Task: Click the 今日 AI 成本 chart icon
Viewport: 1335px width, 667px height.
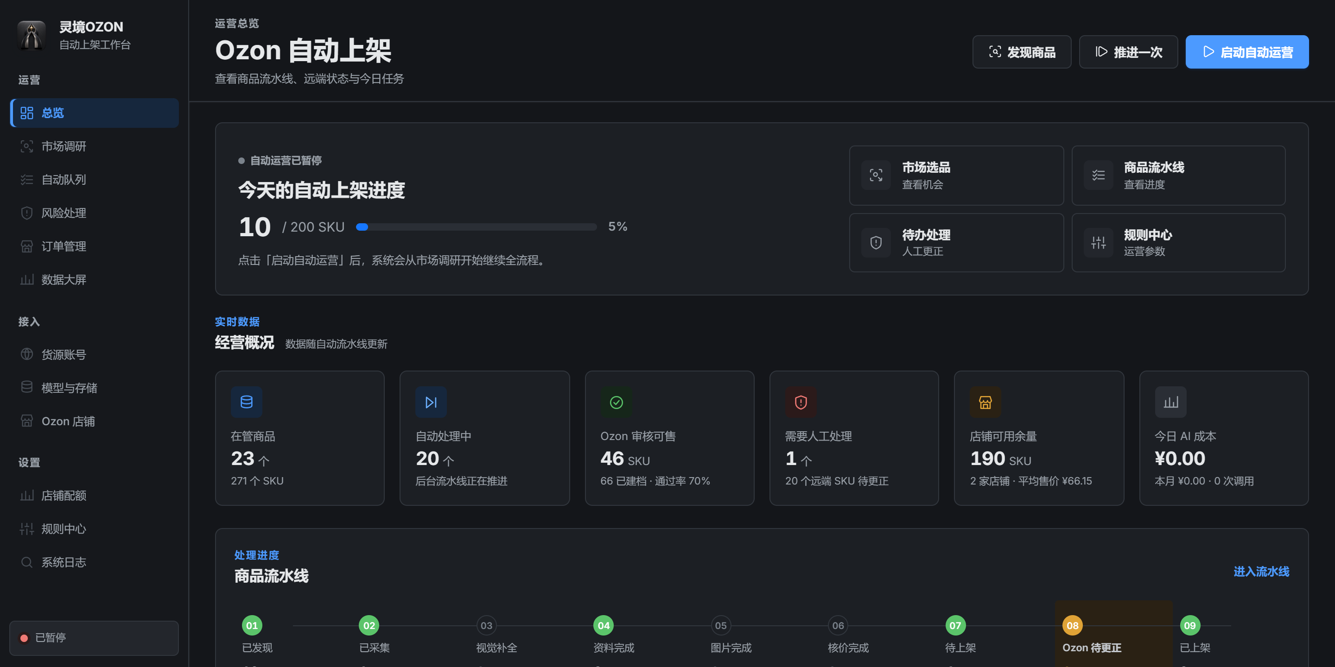Action: pyautogui.click(x=1170, y=402)
